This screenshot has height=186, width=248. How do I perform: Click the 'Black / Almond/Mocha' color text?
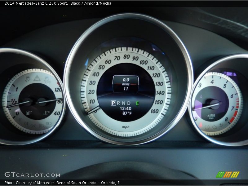(x=91, y=3)
